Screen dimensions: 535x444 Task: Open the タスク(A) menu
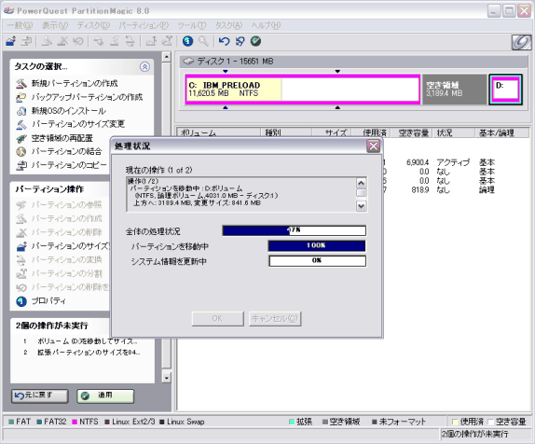point(228,25)
